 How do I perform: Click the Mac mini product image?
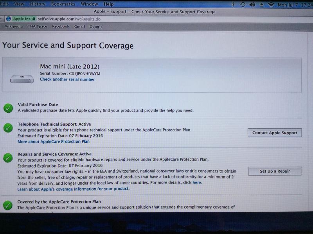point(22,79)
